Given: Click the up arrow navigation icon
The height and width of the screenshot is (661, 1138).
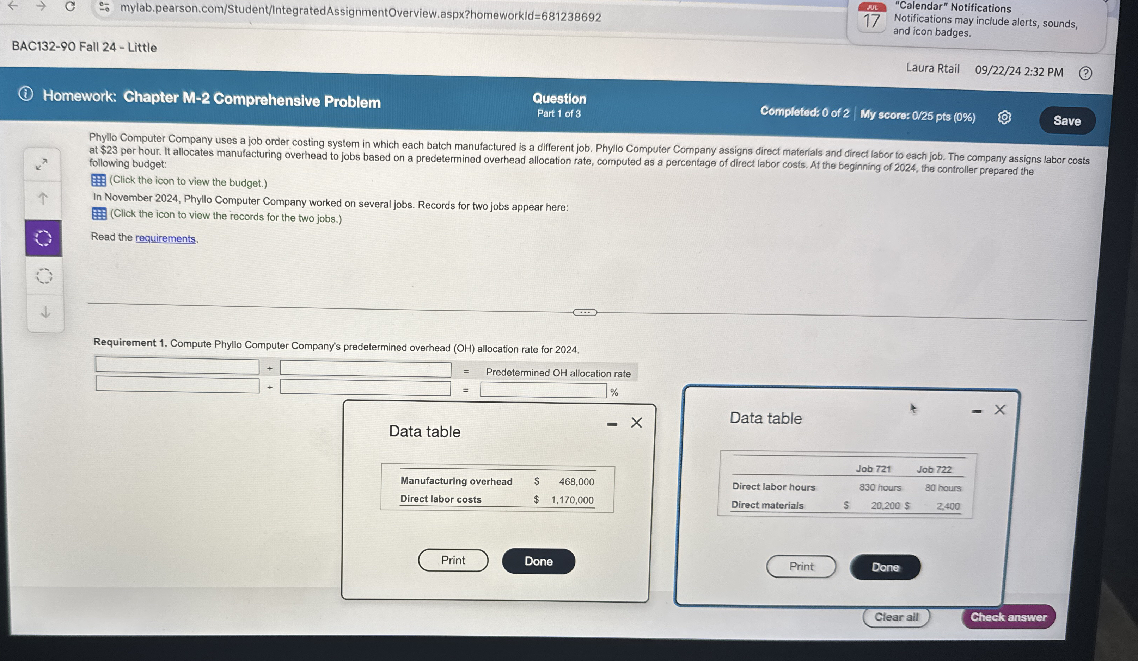Looking at the screenshot, I should coord(44,198).
